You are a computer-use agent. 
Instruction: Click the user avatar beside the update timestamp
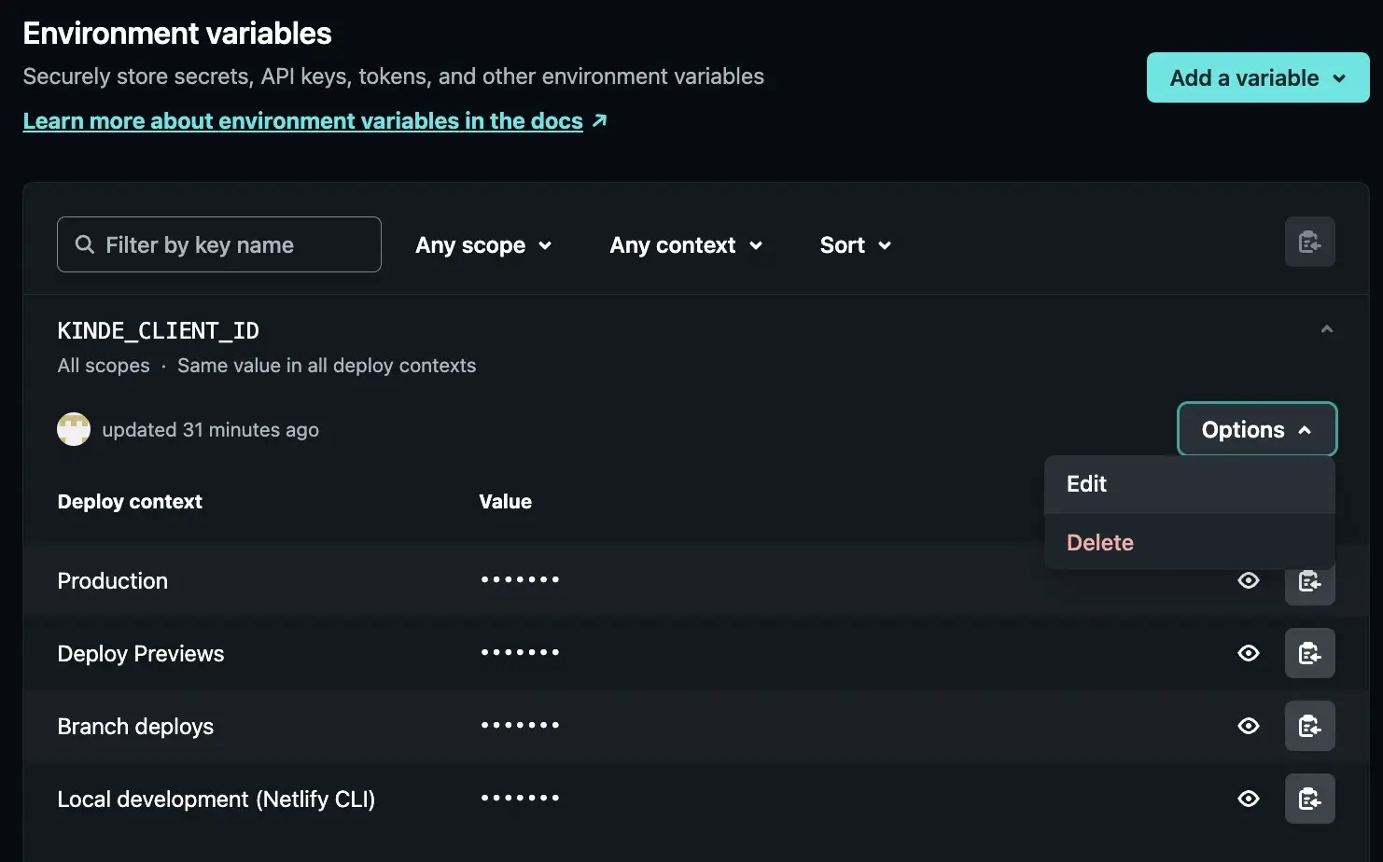tap(74, 429)
